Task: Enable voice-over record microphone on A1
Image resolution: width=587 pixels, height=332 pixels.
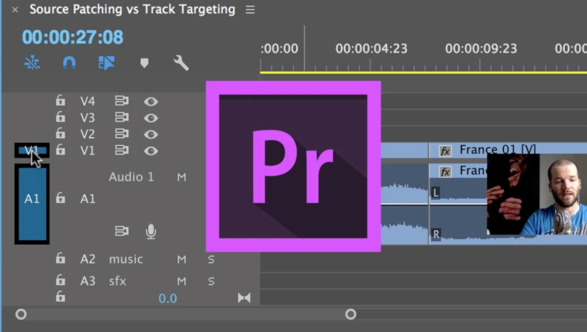Action: click(151, 231)
